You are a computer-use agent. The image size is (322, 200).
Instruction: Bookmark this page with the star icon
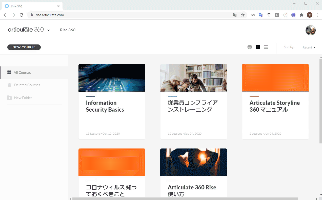[x=243, y=15]
